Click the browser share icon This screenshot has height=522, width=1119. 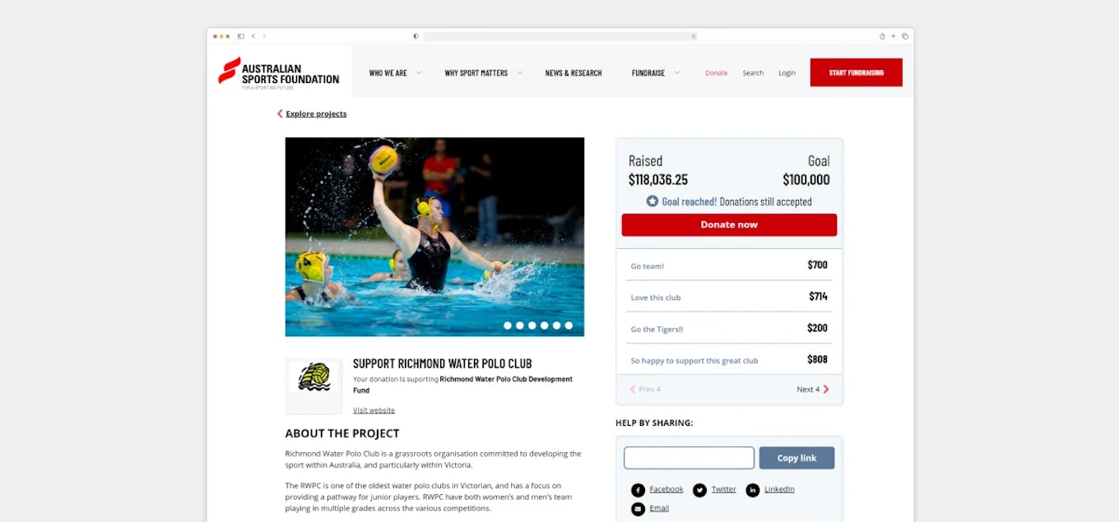(x=882, y=36)
